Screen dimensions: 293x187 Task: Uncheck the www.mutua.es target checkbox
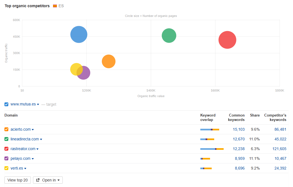click(6, 104)
